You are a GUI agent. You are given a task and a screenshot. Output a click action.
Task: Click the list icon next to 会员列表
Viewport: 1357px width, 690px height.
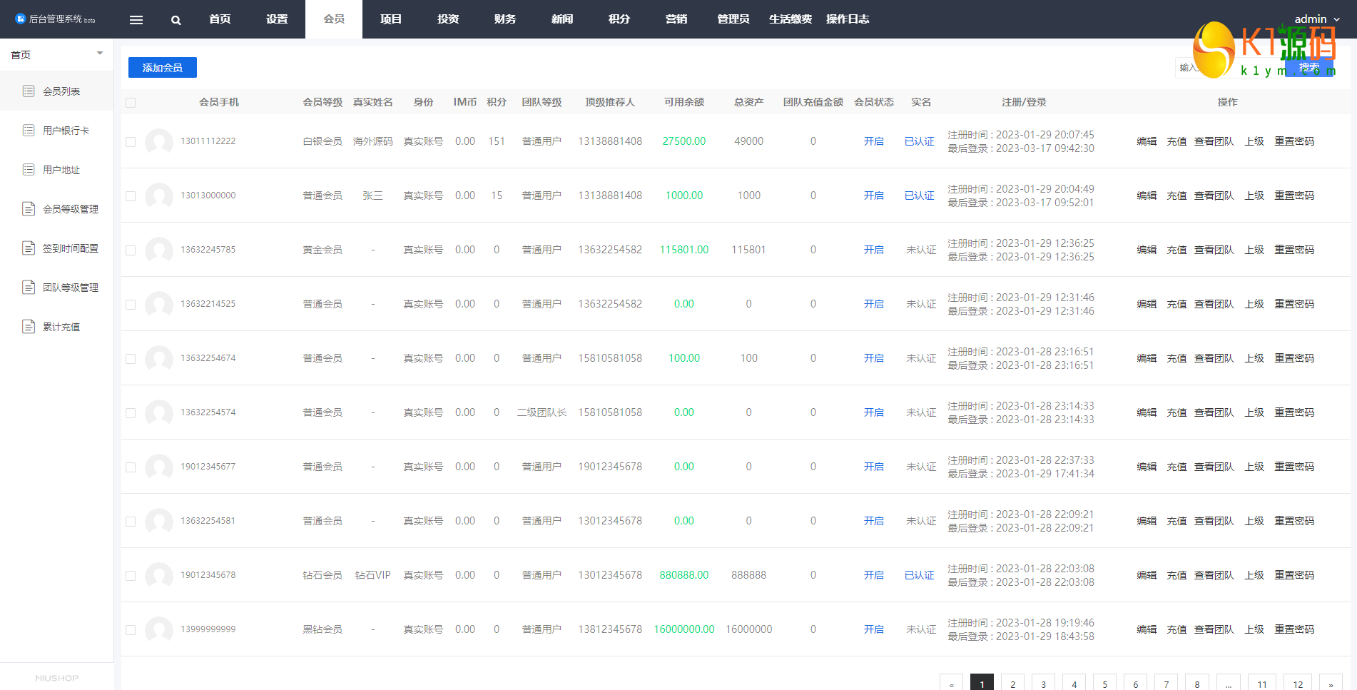[29, 91]
